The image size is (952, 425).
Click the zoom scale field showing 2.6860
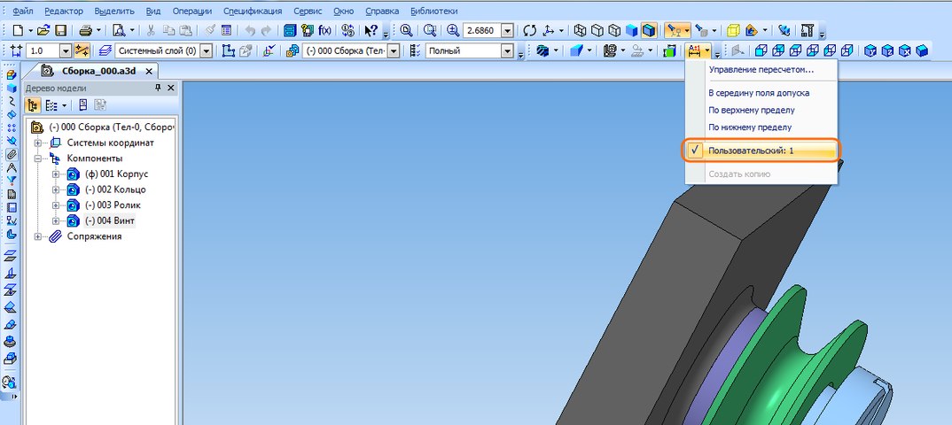pos(481,31)
